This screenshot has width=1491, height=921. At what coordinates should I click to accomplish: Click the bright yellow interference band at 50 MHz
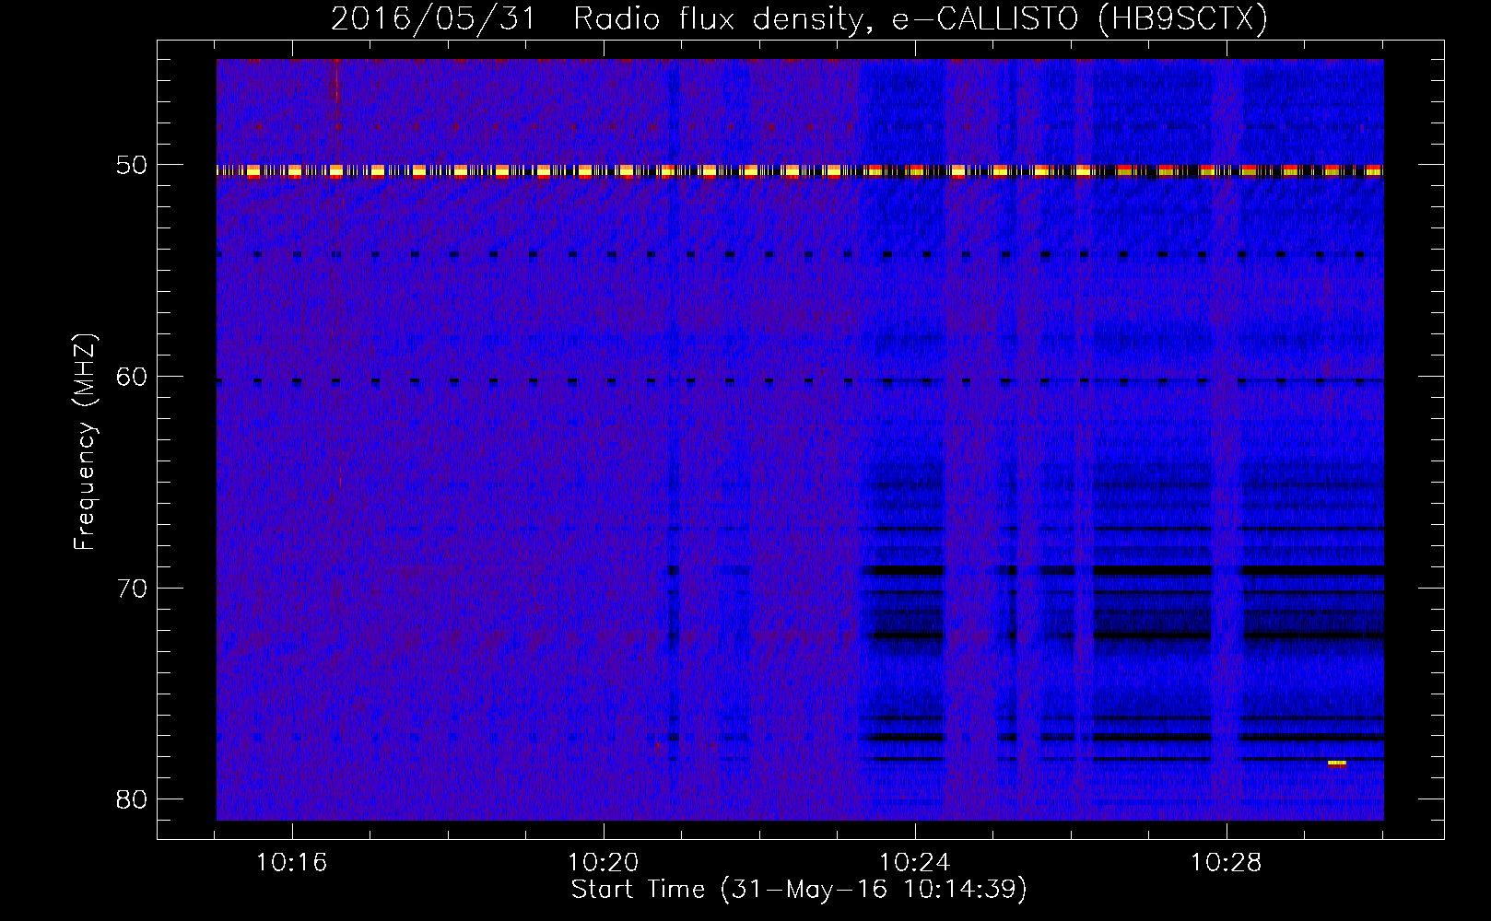point(800,170)
